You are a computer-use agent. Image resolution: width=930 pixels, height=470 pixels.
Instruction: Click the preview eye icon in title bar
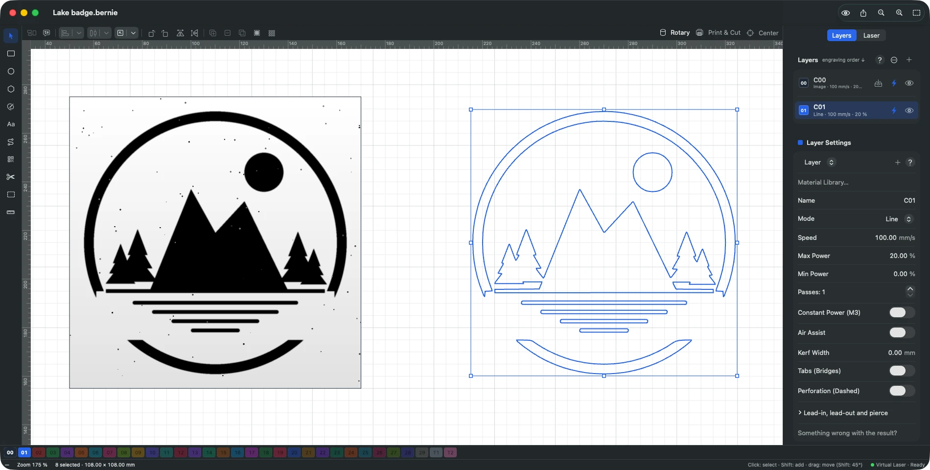[845, 13]
